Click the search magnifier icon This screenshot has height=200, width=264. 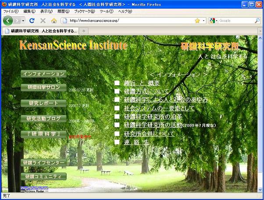click(257, 21)
